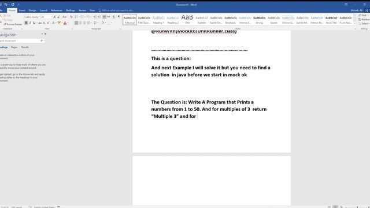Click the Align Right icon
This screenshot has width=370, height=208.
click(84, 23)
